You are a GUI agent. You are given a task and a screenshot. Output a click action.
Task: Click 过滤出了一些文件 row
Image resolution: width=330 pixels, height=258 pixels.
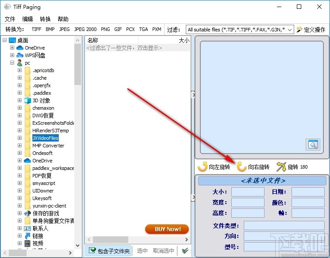[138, 48]
